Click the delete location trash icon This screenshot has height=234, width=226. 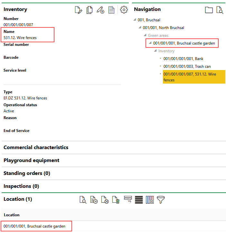[116, 200]
